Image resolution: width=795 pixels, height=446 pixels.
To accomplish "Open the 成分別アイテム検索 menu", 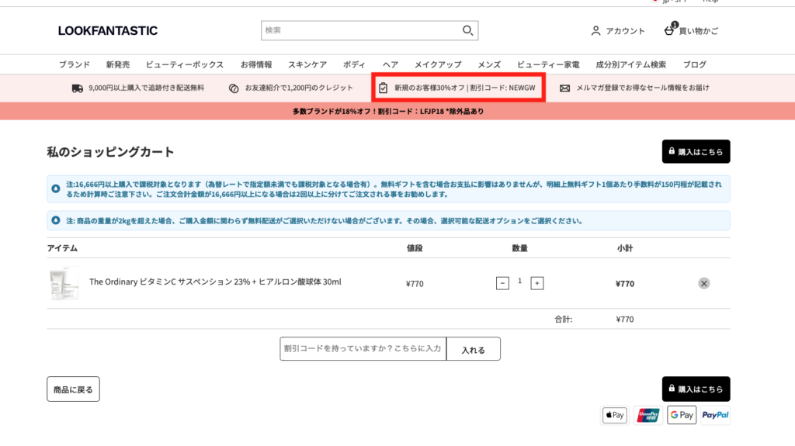I will (x=630, y=64).
